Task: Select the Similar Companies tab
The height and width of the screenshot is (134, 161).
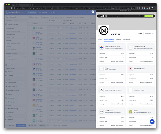Action: [109, 39]
